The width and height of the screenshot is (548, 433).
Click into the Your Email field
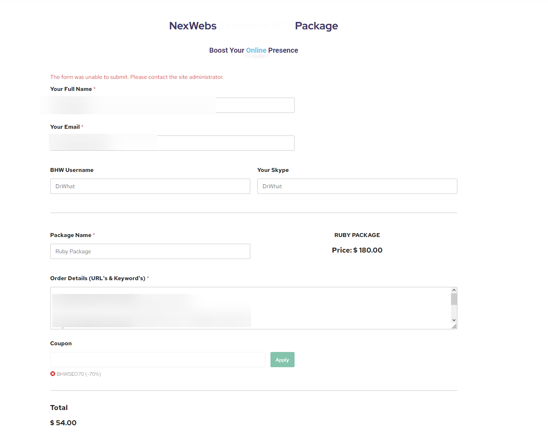172,143
